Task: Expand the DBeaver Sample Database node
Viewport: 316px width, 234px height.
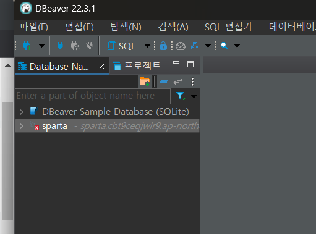Action: (x=22, y=112)
